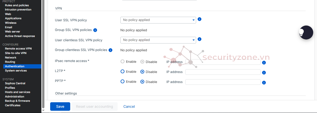Screen dimensions: 317x113
Task: Click the L2TP IP address field
Action: (223, 72)
